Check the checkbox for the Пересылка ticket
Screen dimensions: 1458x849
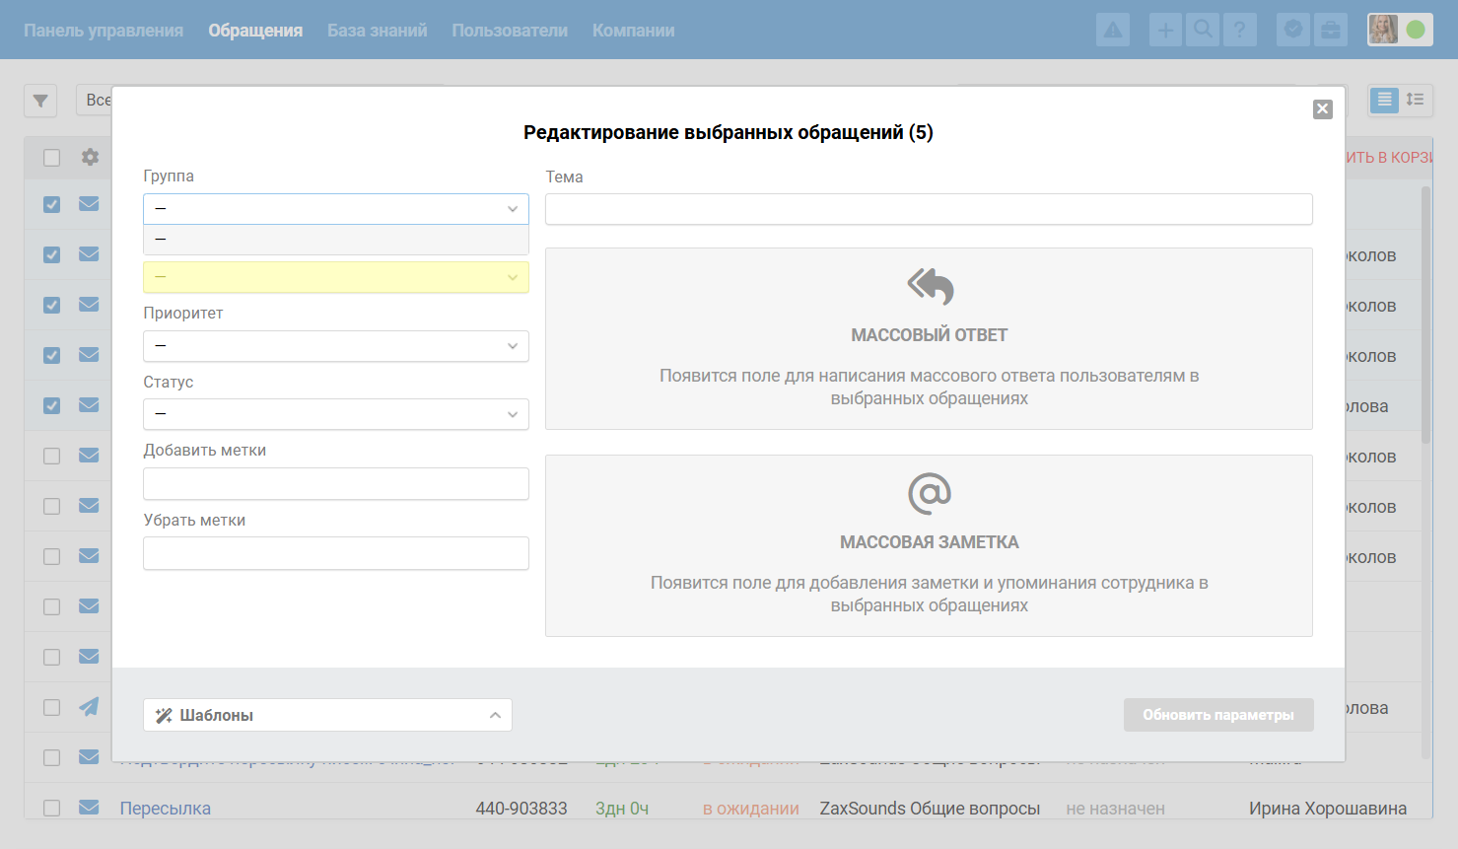(52, 809)
